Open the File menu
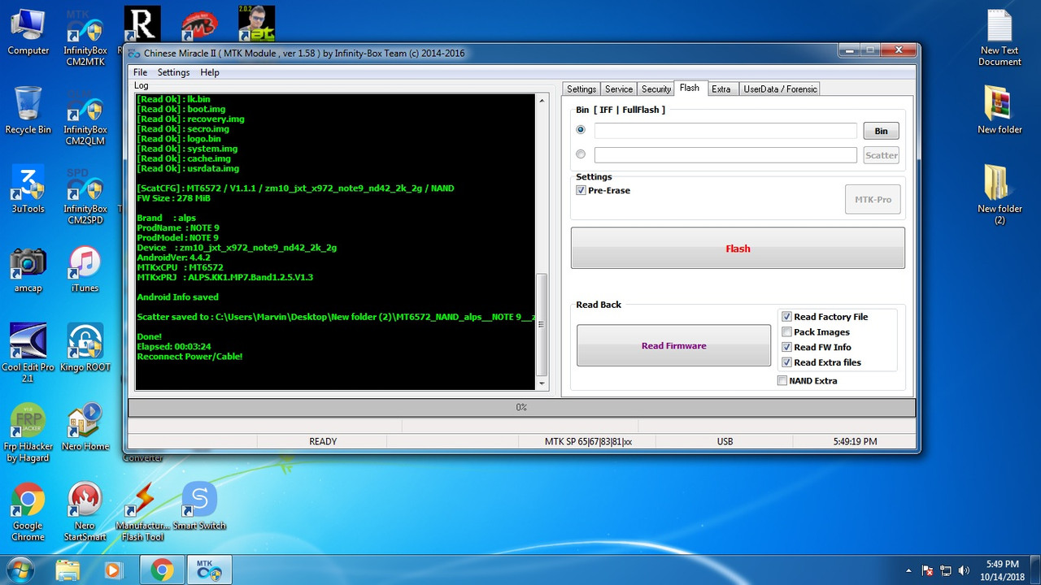The width and height of the screenshot is (1041, 585). pos(140,72)
